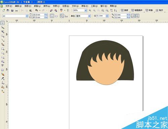Select the Ellipse tool

(x=2, y=53)
